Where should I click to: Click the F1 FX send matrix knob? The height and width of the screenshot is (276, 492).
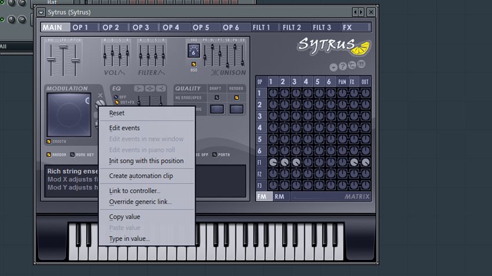point(354,162)
